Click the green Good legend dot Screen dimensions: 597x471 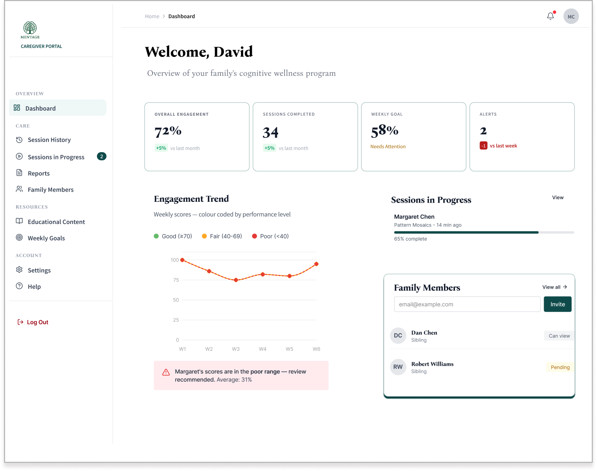coord(156,236)
